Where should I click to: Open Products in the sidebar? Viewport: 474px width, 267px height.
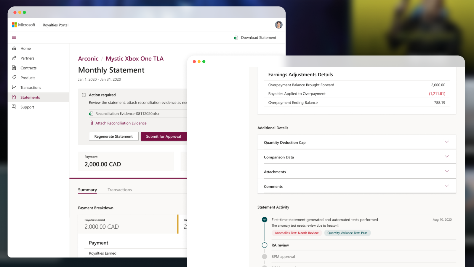(x=39, y=78)
